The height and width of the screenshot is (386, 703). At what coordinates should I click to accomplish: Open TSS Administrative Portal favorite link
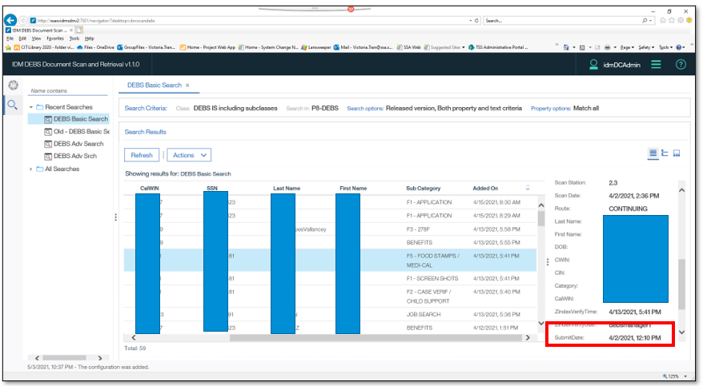tap(498, 47)
